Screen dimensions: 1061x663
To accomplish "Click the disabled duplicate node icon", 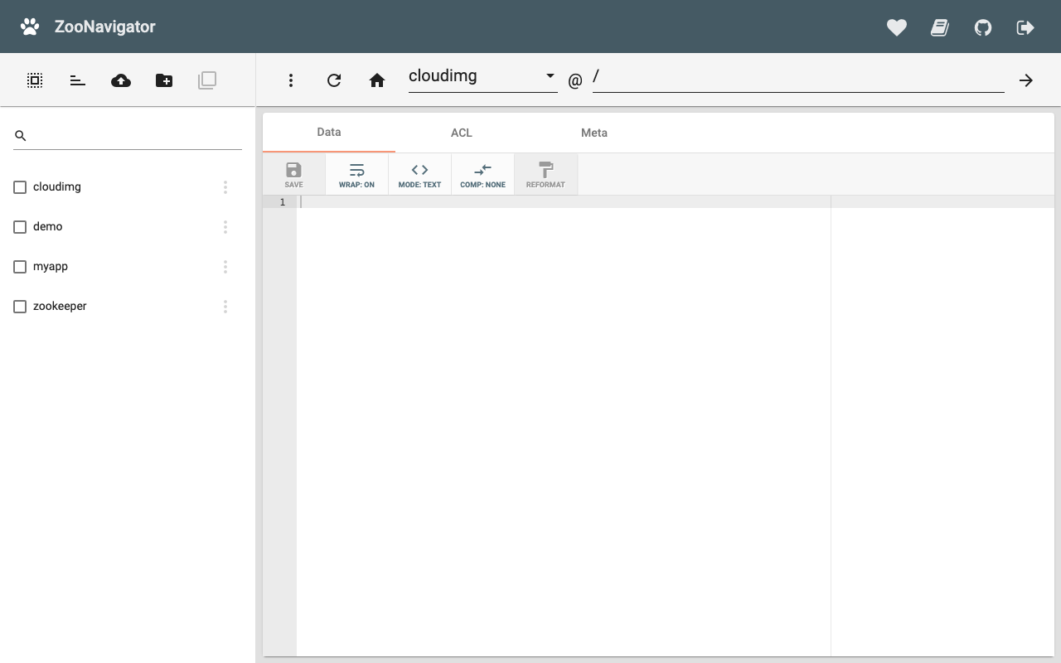I will pyautogui.click(x=207, y=80).
